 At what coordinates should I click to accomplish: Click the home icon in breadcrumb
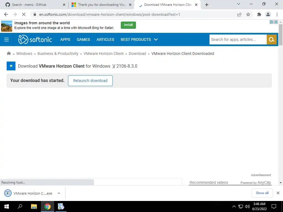point(9,53)
